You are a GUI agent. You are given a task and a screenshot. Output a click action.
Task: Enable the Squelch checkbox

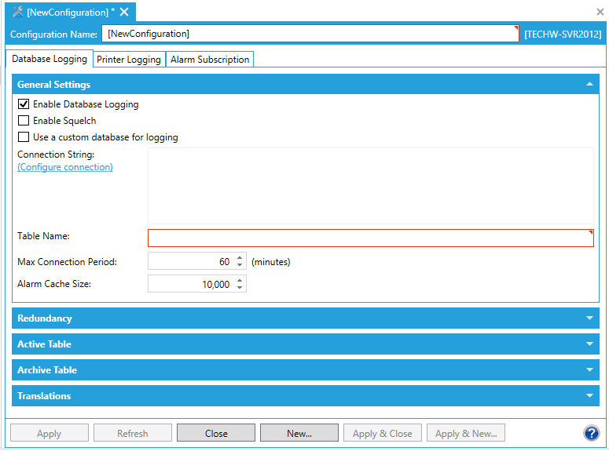(x=24, y=121)
